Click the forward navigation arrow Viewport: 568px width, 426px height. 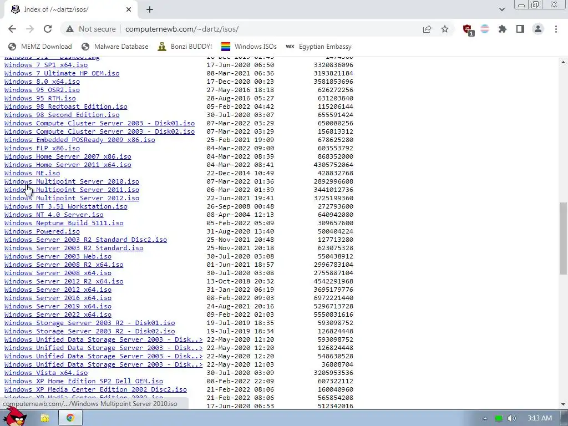coord(30,29)
